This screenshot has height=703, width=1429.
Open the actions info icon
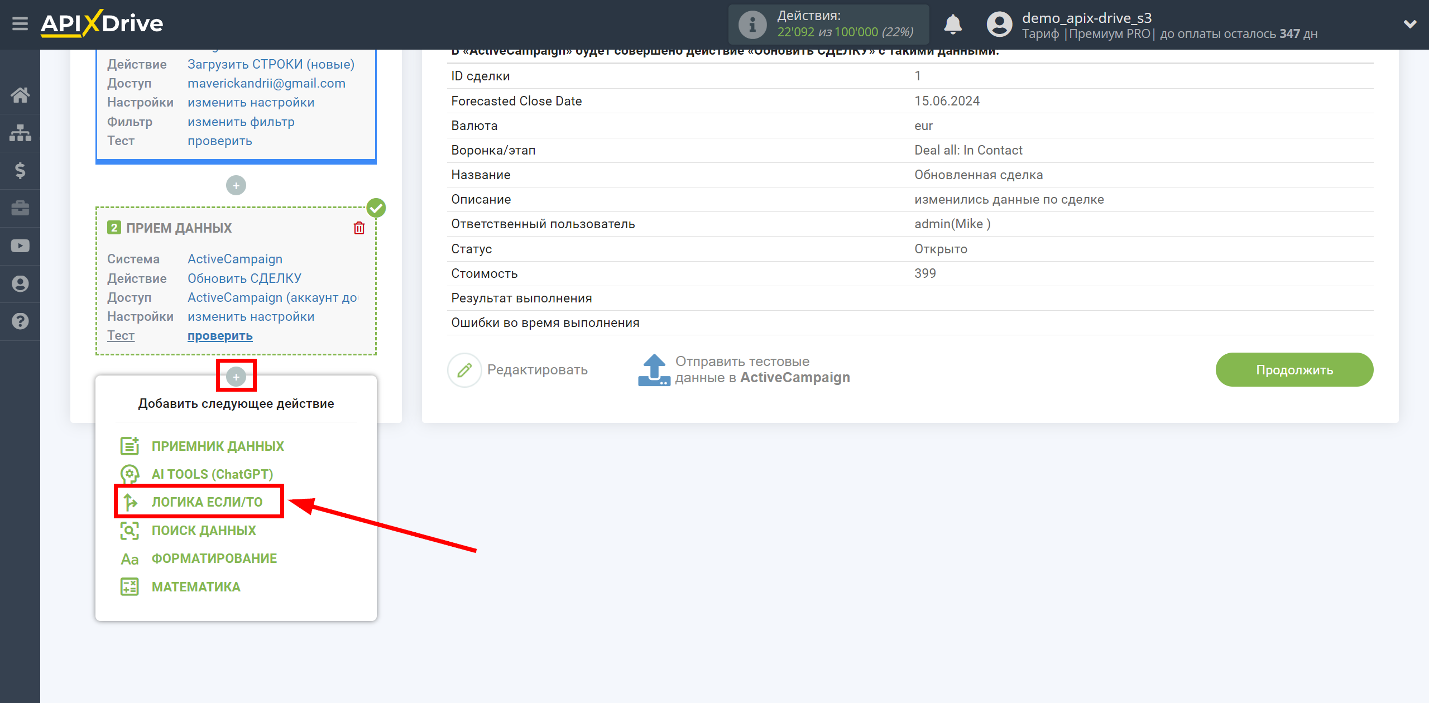pos(752,25)
